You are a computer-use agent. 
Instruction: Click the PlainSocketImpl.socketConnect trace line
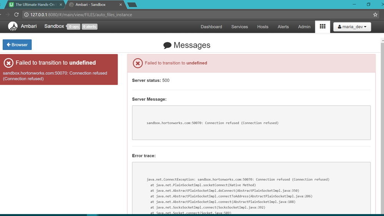(x=203, y=185)
